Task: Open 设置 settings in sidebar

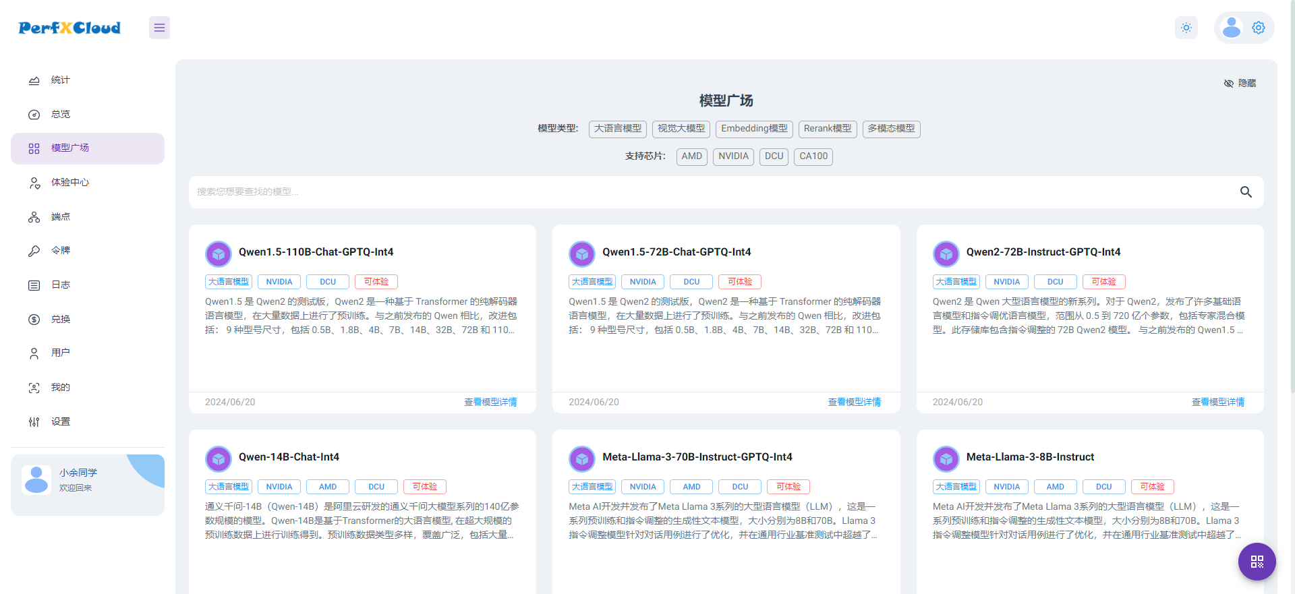Action: click(88, 422)
